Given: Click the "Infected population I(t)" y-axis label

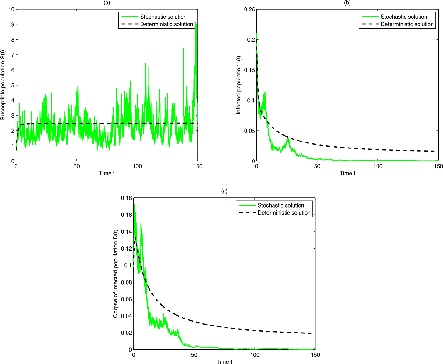Looking at the screenshot, I should point(239,85).
